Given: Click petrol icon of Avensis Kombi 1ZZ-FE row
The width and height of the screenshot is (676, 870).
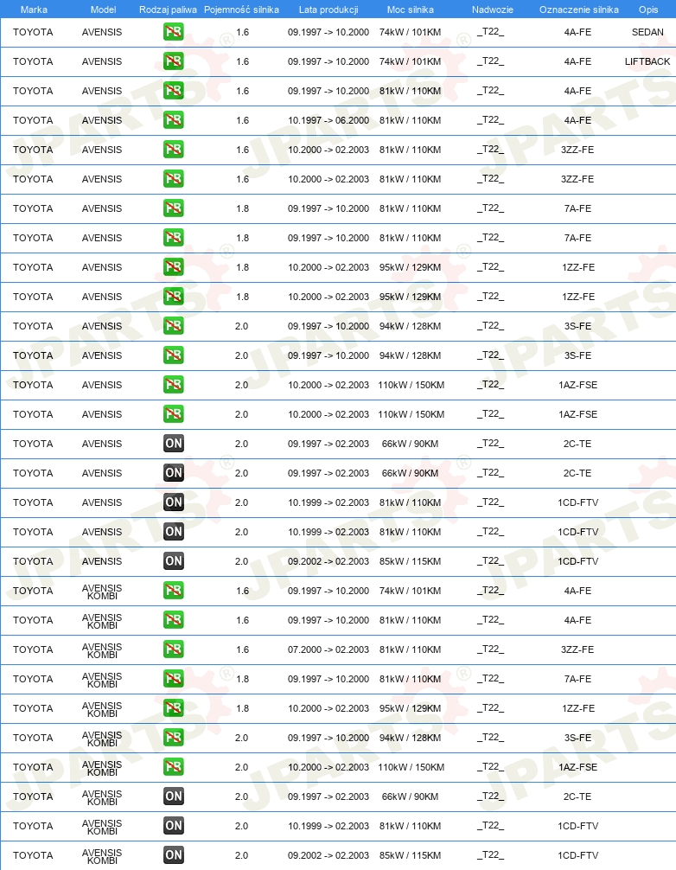Looking at the screenshot, I should tap(174, 708).
